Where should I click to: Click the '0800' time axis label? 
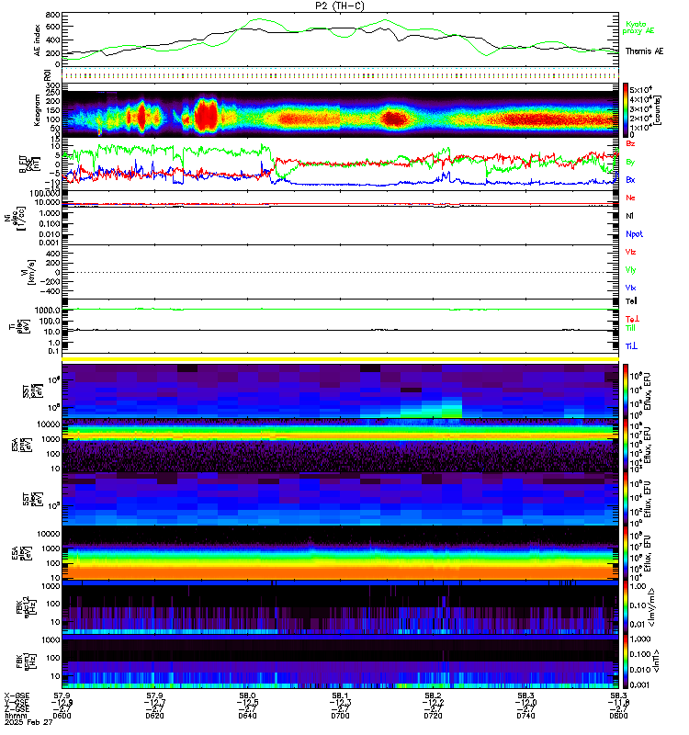tap(618, 716)
